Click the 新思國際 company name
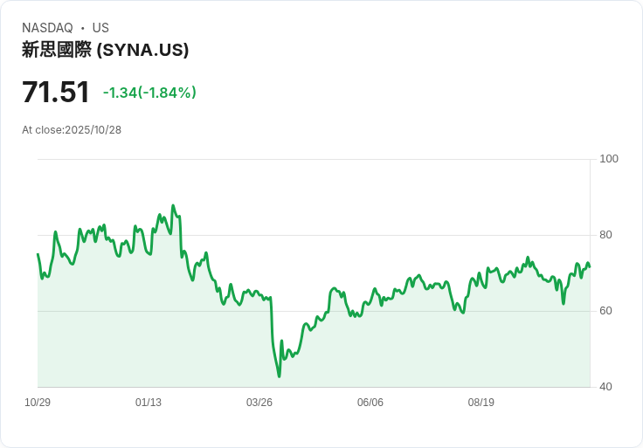Viewport: 643px width, 448px height. point(56,50)
